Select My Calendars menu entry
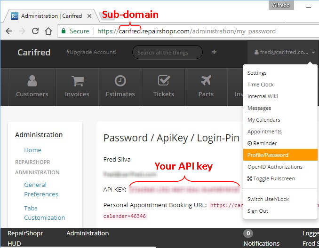 coord(280,120)
